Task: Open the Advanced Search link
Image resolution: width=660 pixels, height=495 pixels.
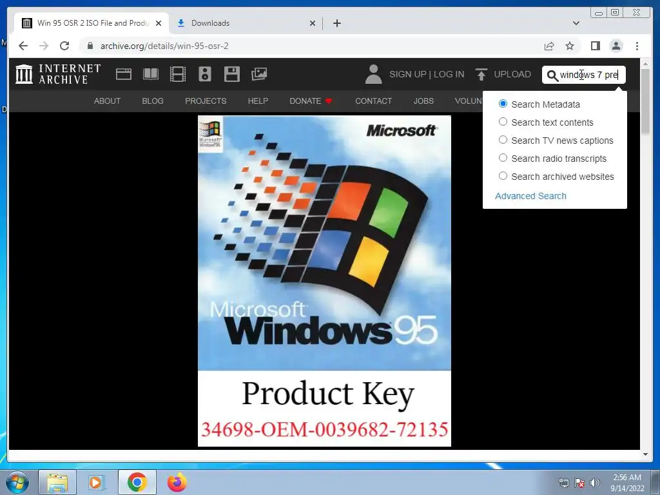Action: pyautogui.click(x=530, y=196)
